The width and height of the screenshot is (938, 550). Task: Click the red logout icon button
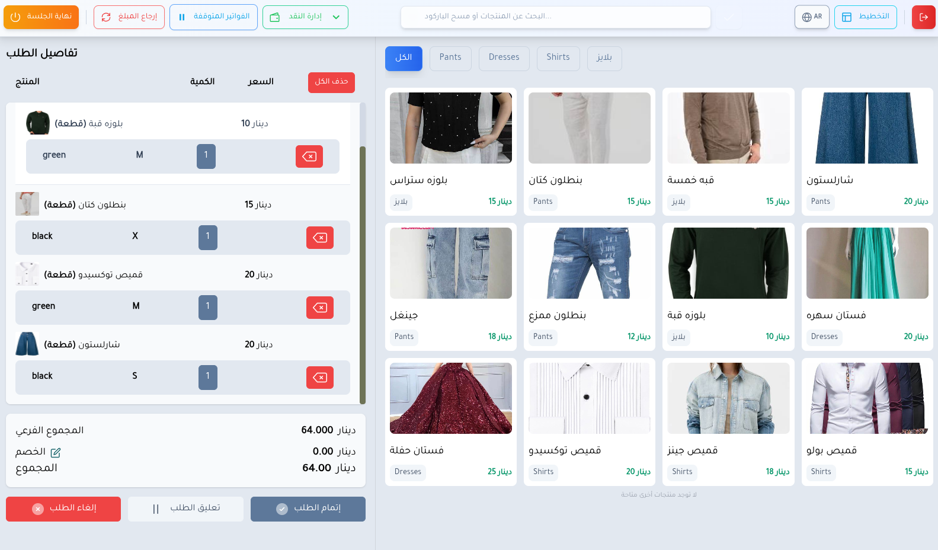[x=923, y=17]
